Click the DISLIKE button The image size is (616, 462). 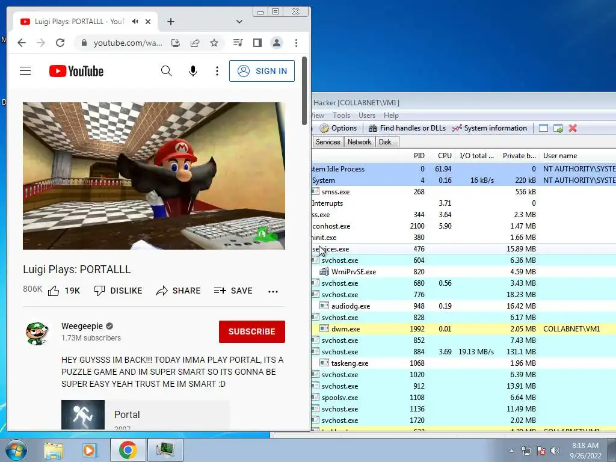click(118, 291)
